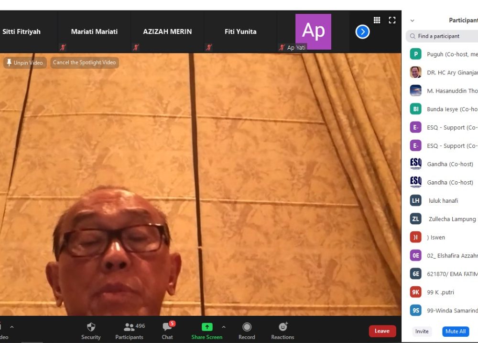Enter full screen mode icon
The image size is (478, 343).
[392, 20]
